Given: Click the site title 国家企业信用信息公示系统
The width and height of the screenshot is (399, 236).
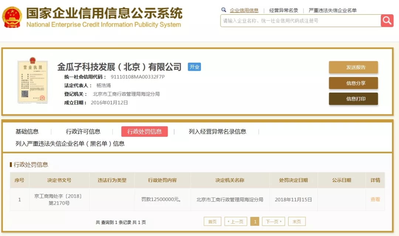Looking at the screenshot, I should pyautogui.click(x=104, y=13).
